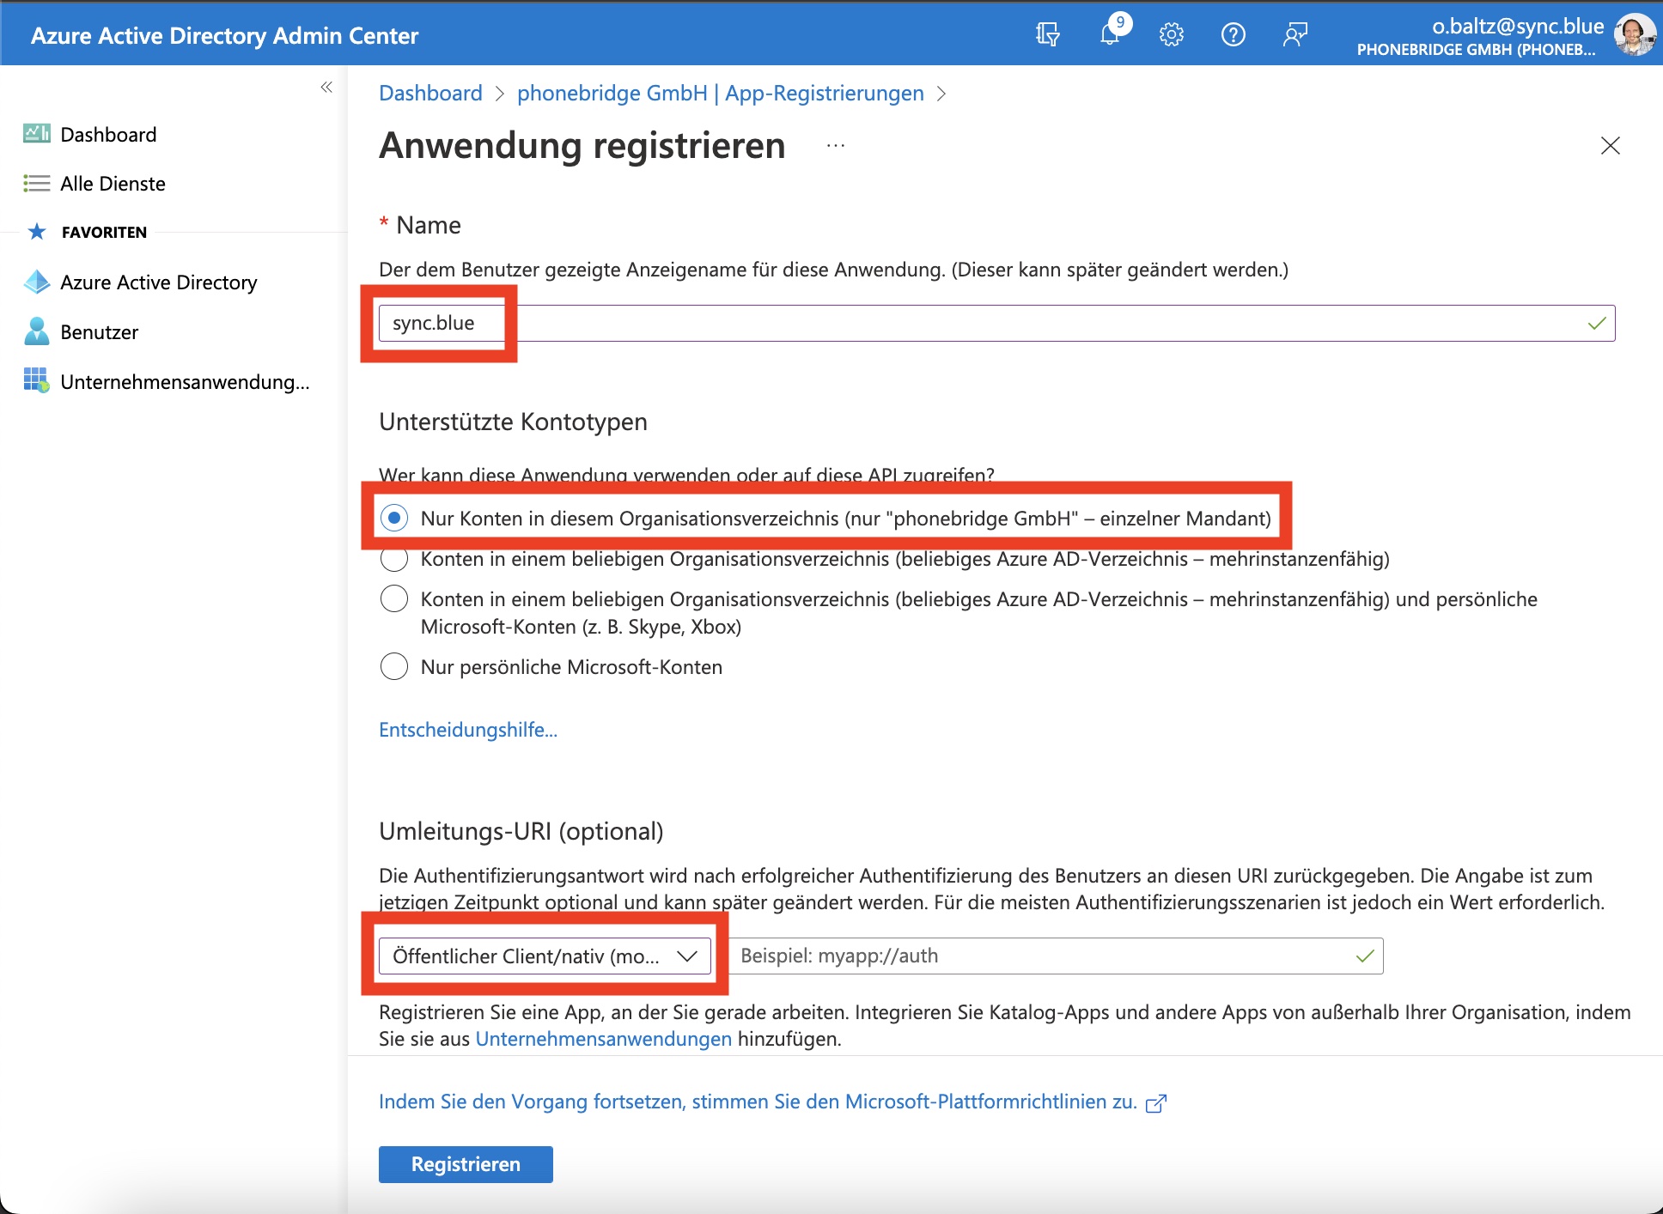
Task: Open the Dashboard sidebar entry
Action: 108,134
